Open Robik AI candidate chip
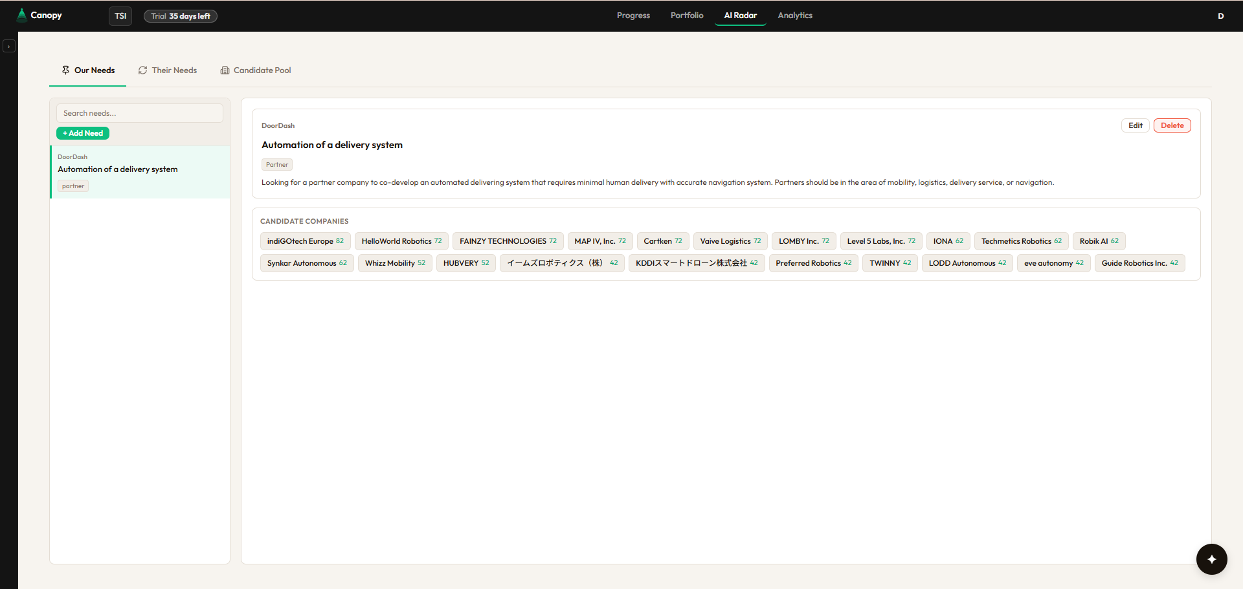 [1099, 241]
